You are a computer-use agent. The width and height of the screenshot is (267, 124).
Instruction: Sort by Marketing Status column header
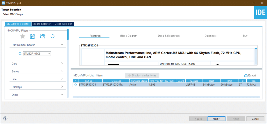click(x=139, y=81)
